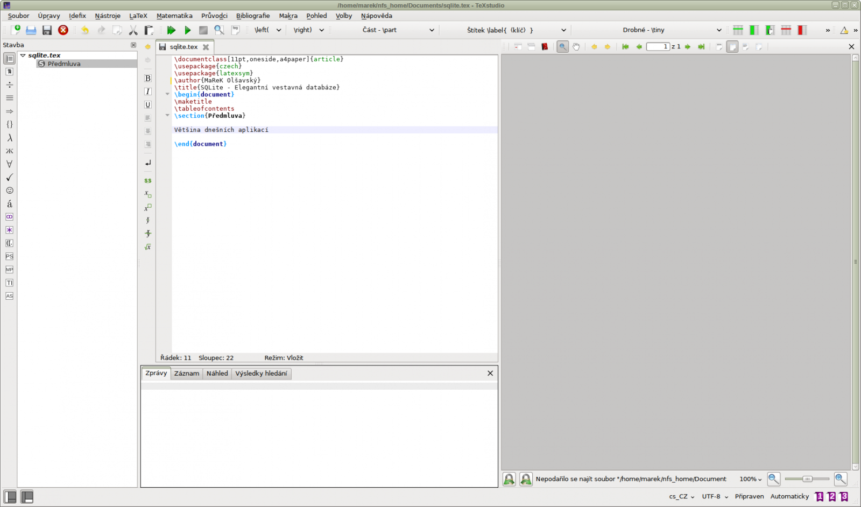Click the square root math icon

point(148,247)
